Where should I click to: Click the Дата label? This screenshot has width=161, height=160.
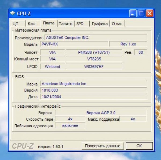pyautogui.click(x=33, y=97)
